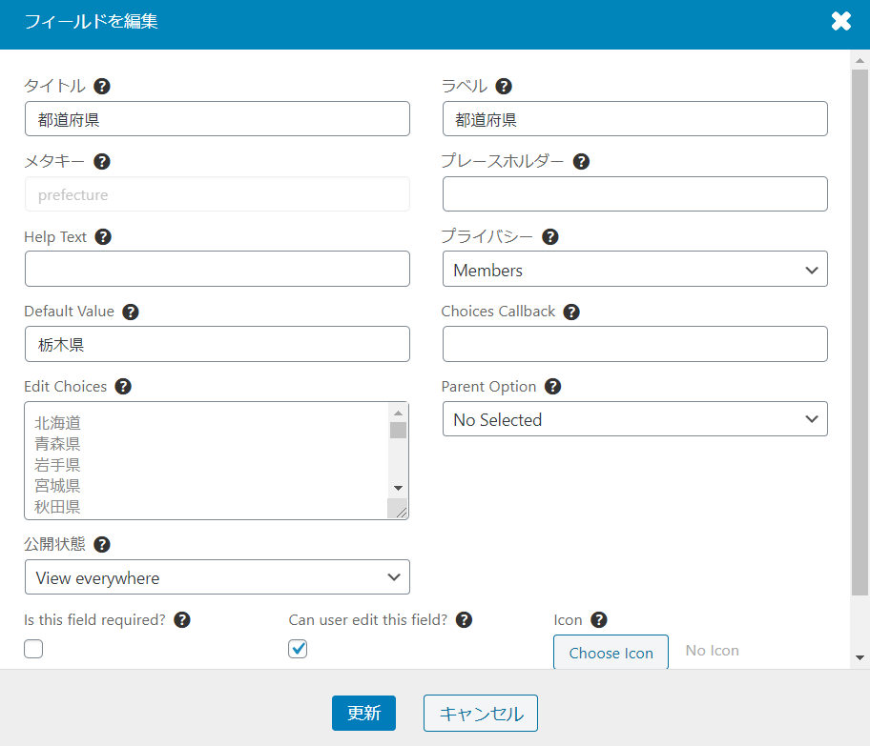Click 秋田県 in Edit Choices list
Image resolution: width=870 pixels, height=746 pixels.
(x=57, y=507)
